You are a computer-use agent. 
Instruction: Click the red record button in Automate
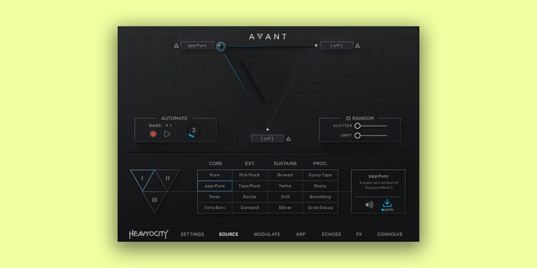tap(153, 134)
